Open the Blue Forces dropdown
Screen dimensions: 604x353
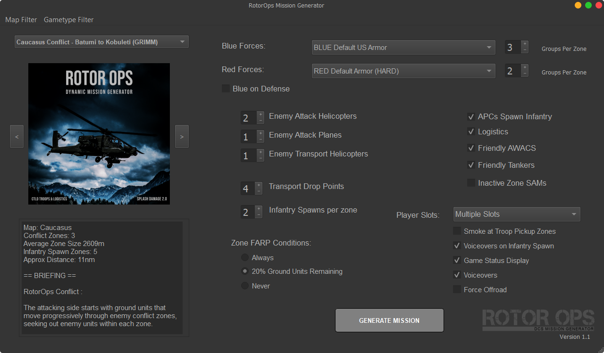pyautogui.click(x=403, y=48)
